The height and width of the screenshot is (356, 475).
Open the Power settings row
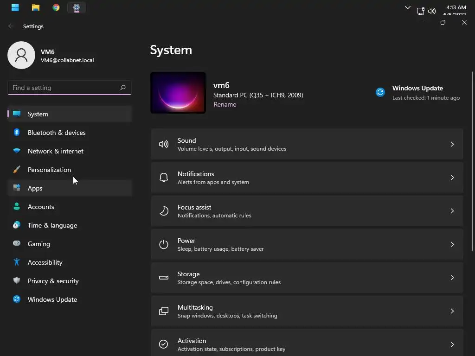[x=307, y=244]
